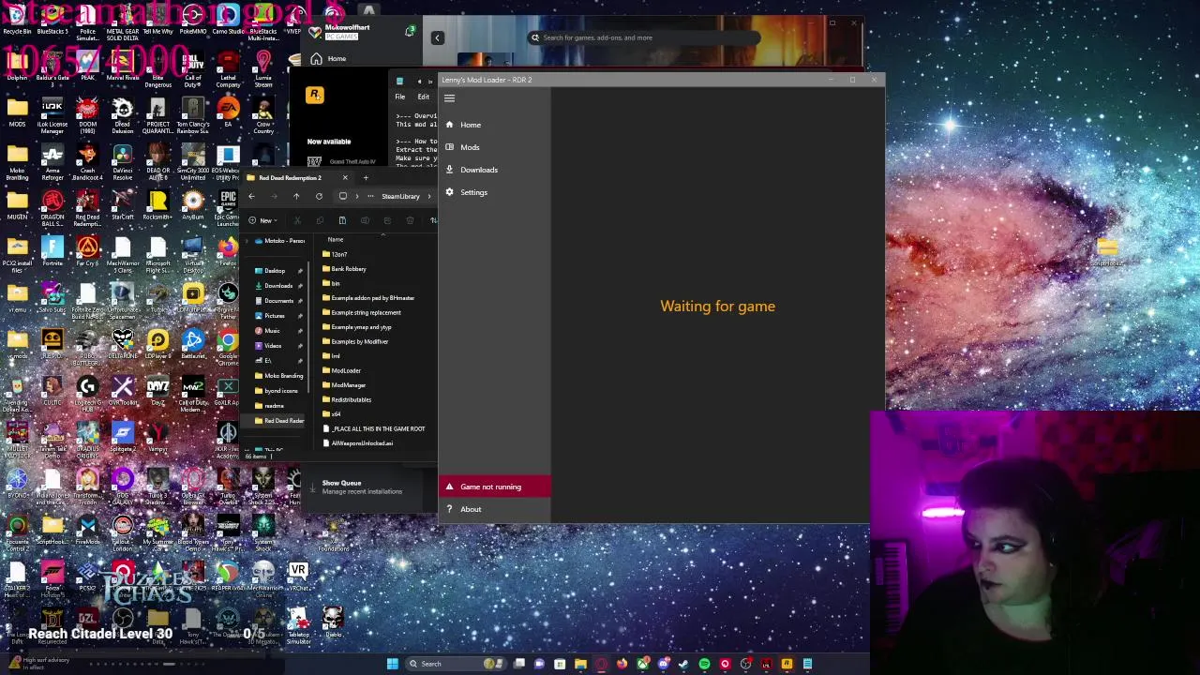Viewport: 1200px width, 675px height.
Task: Go back in File Explorer
Action: coord(251,196)
